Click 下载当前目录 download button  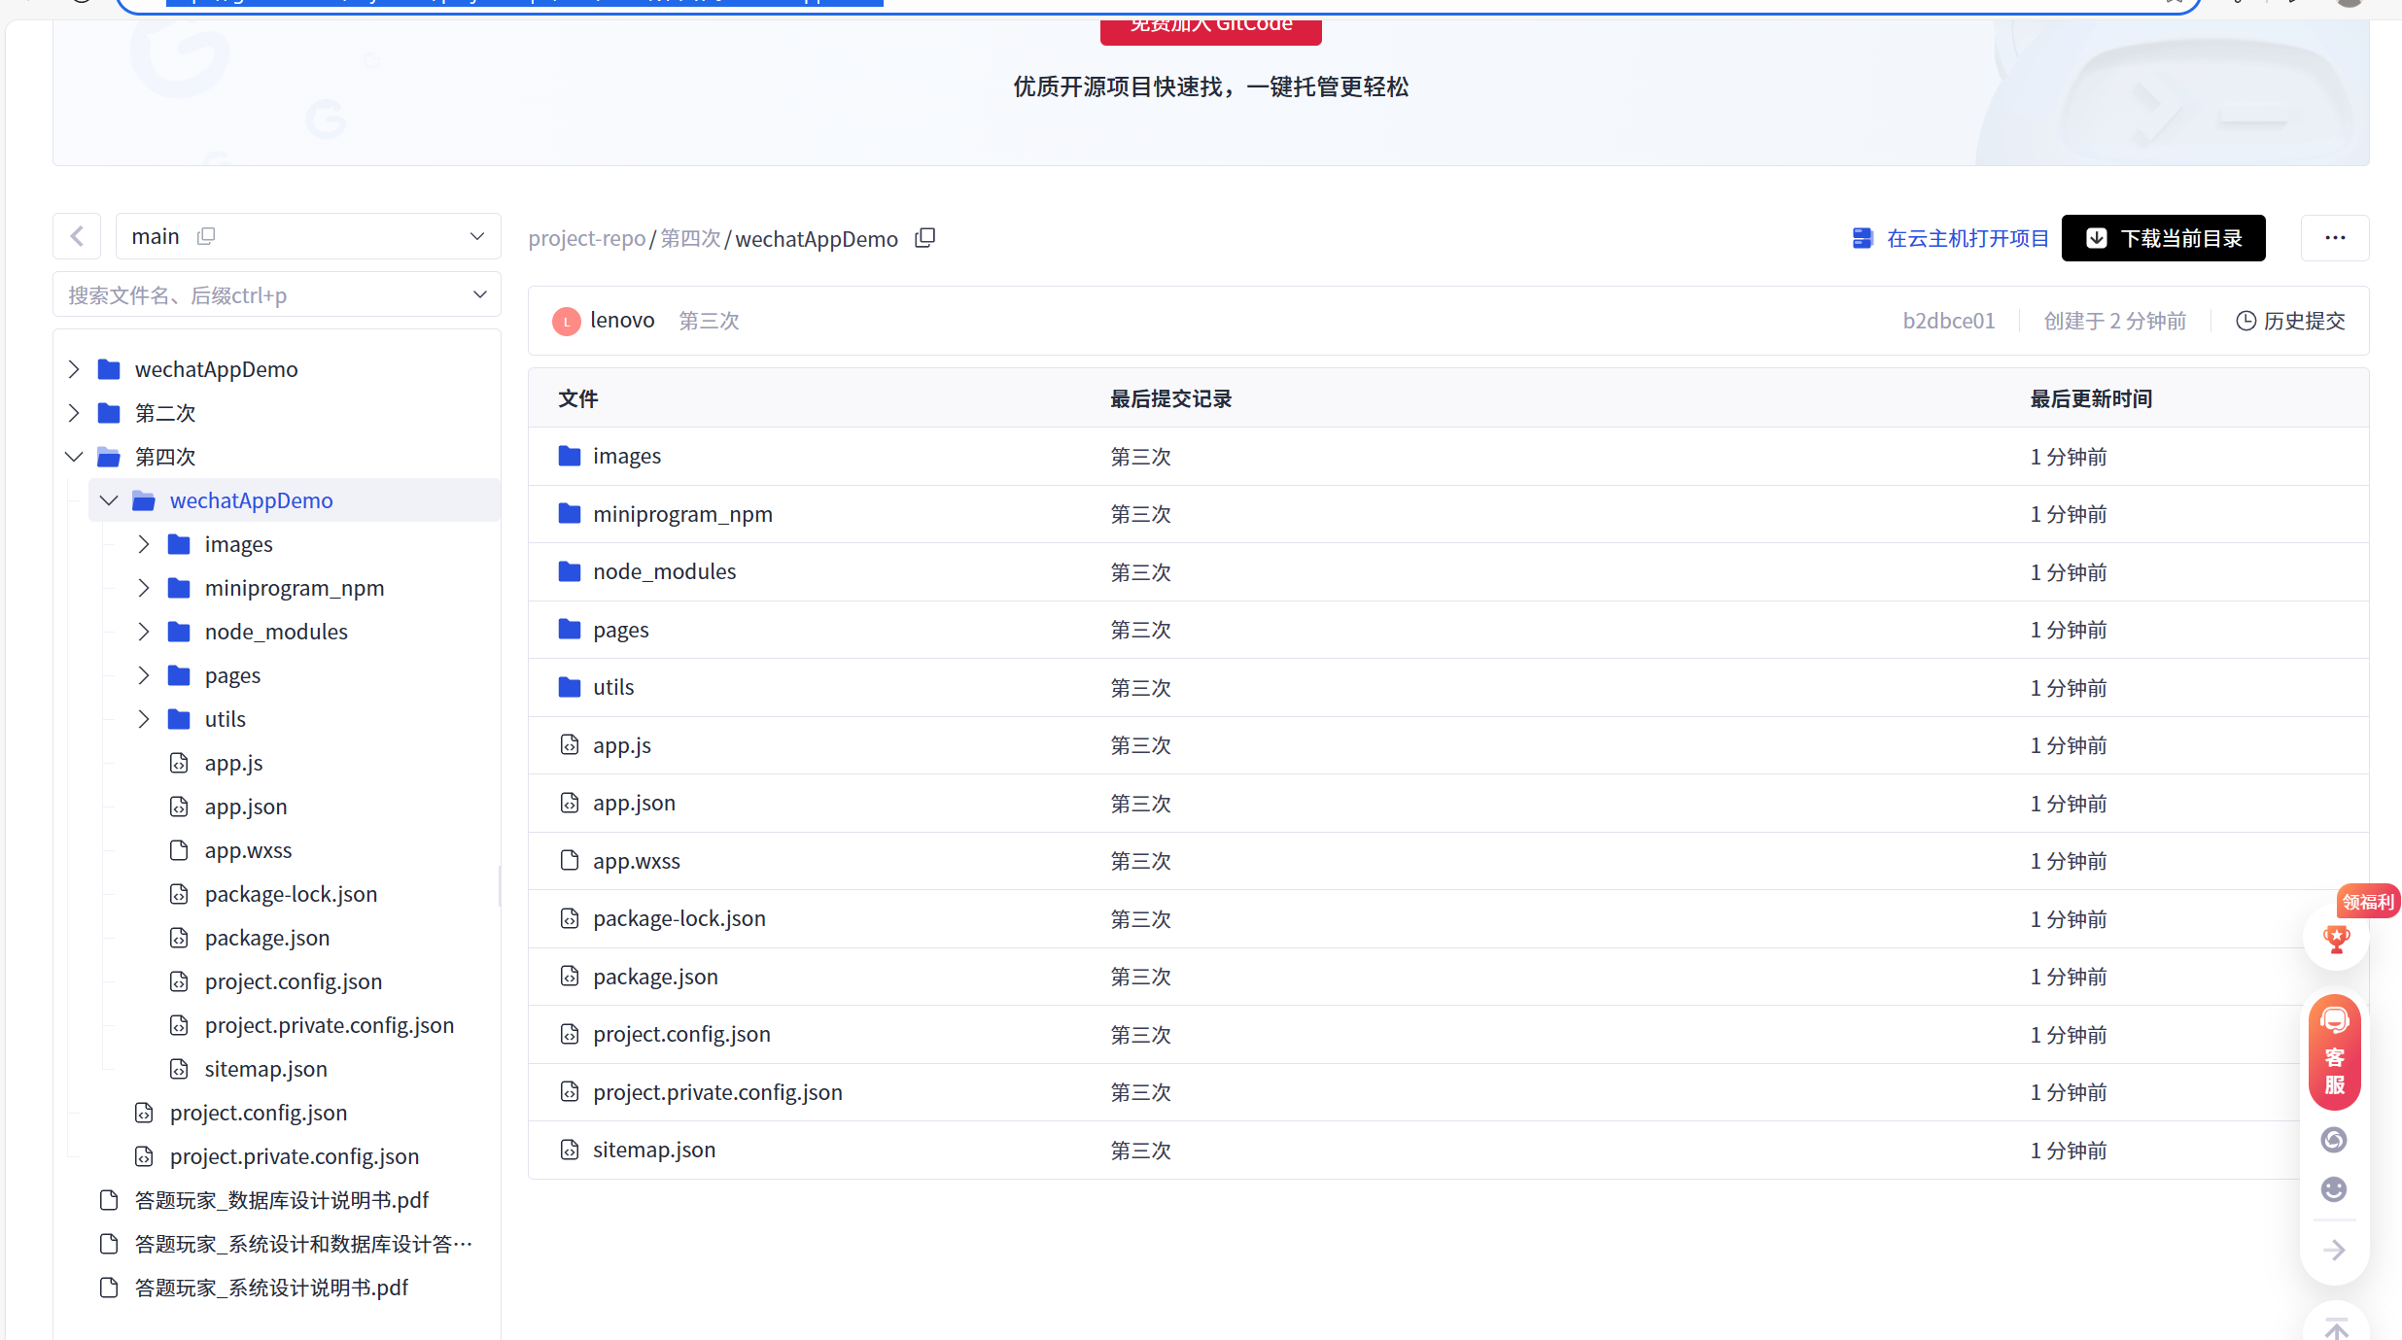coord(2163,238)
